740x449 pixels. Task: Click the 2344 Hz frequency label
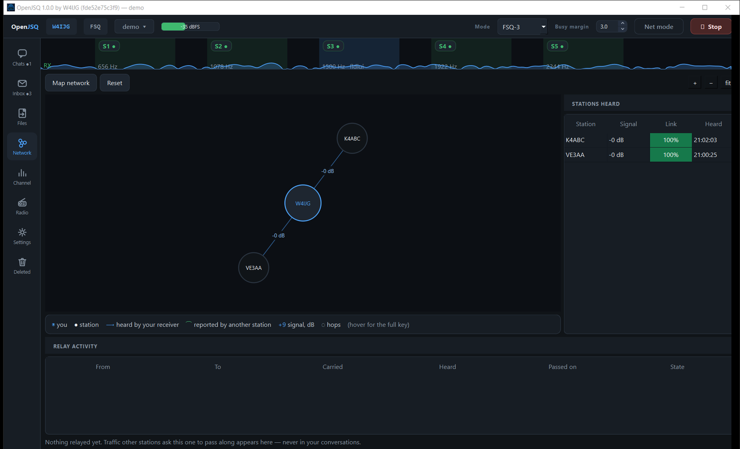(x=558, y=67)
